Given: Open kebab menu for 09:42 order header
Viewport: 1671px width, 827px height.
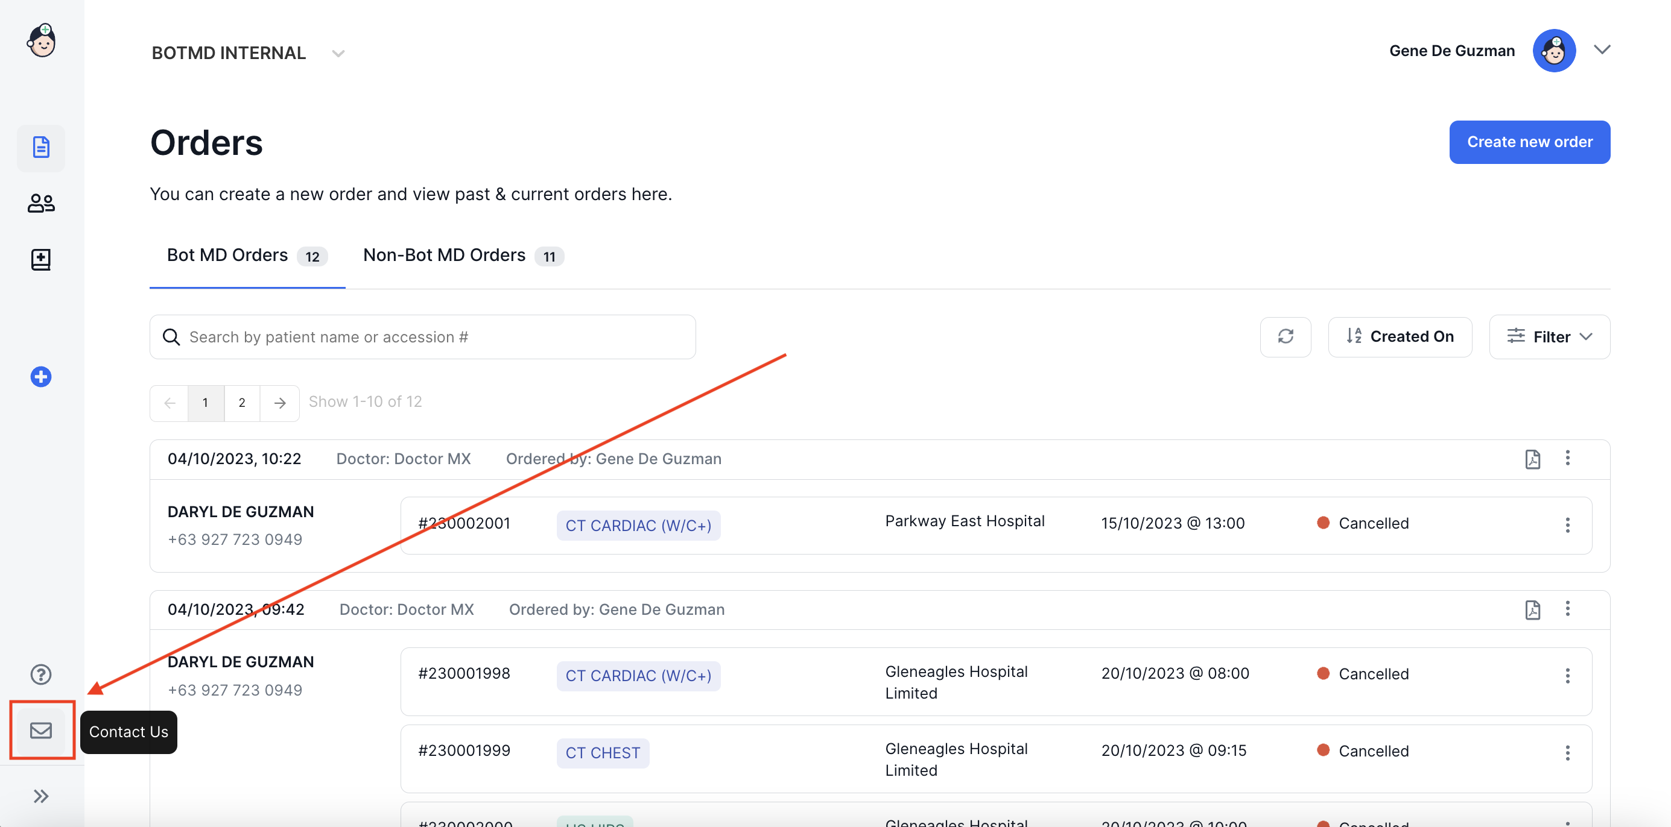Looking at the screenshot, I should [1567, 609].
